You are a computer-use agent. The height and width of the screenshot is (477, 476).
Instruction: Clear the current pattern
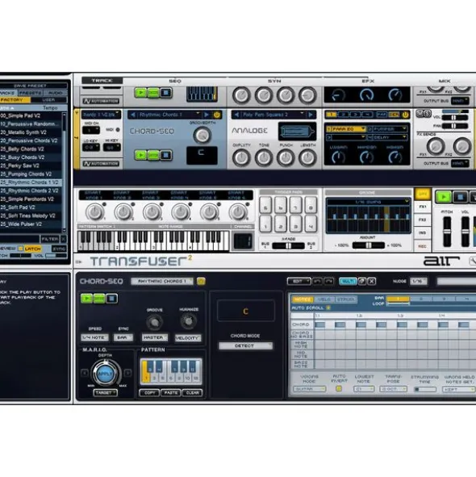(192, 392)
